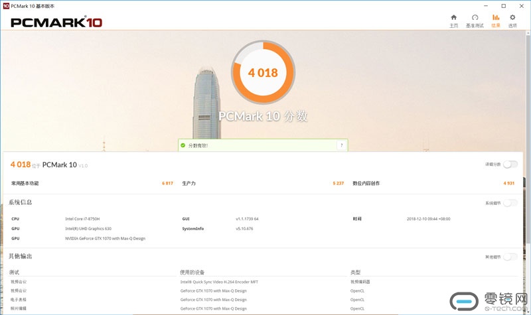Click the 系统信息 section heading
Screen dimensions: 531x315
[x=21, y=202]
